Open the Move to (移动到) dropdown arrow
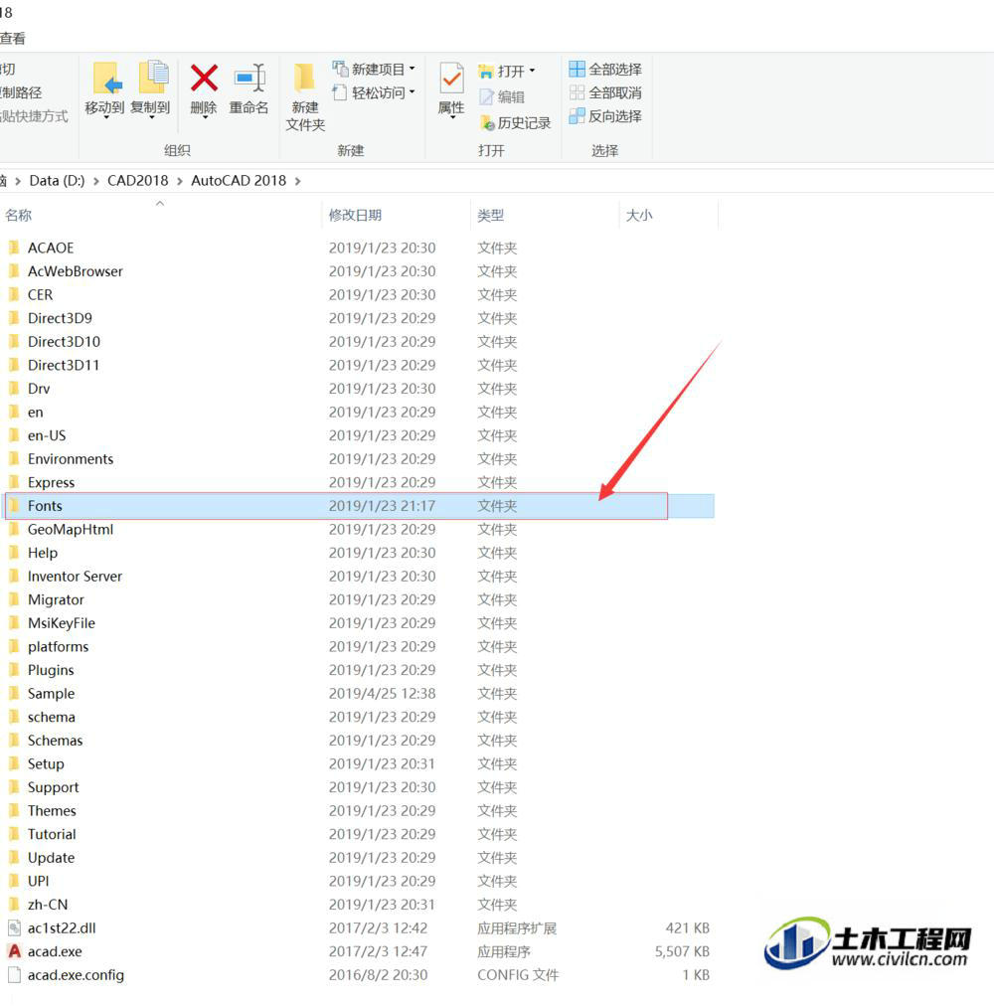Screen dimensions: 994x1007 click(106, 119)
